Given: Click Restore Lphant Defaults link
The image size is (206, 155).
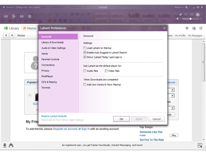Looking at the screenshot, I should tap(54, 116).
